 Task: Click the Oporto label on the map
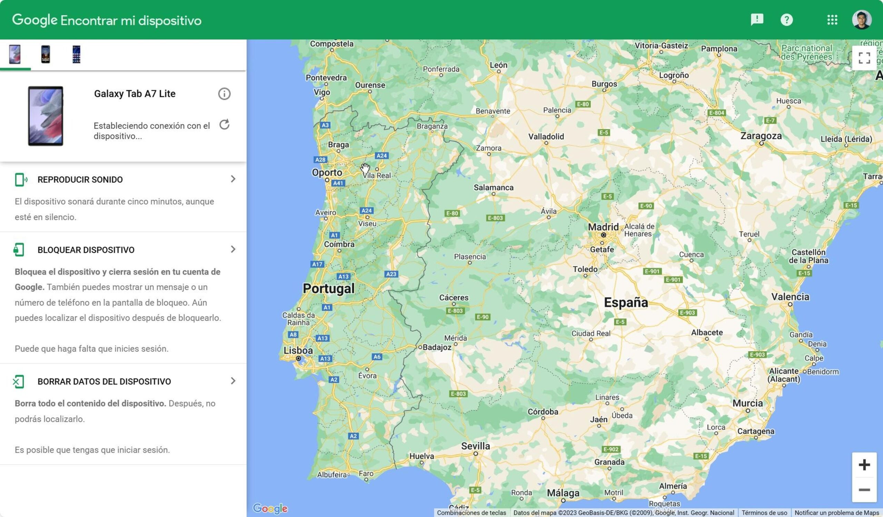click(x=327, y=173)
